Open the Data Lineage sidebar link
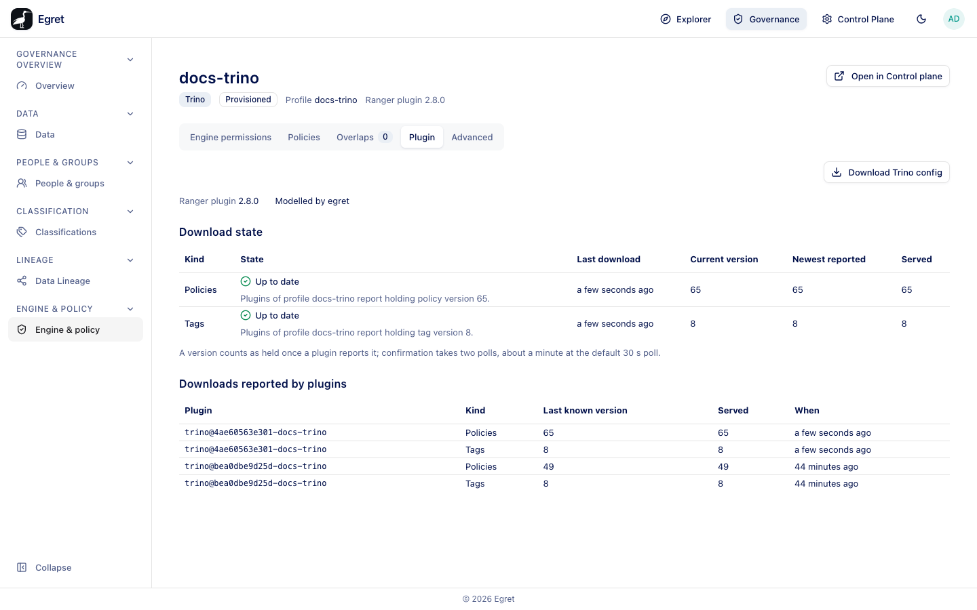977x610 pixels. (x=75, y=281)
